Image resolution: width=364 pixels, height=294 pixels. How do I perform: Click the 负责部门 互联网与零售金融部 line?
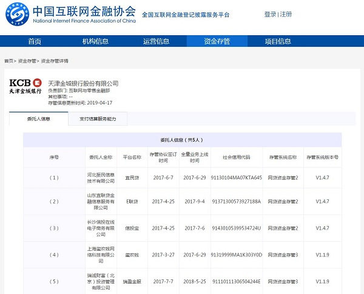click(x=79, y=91)
